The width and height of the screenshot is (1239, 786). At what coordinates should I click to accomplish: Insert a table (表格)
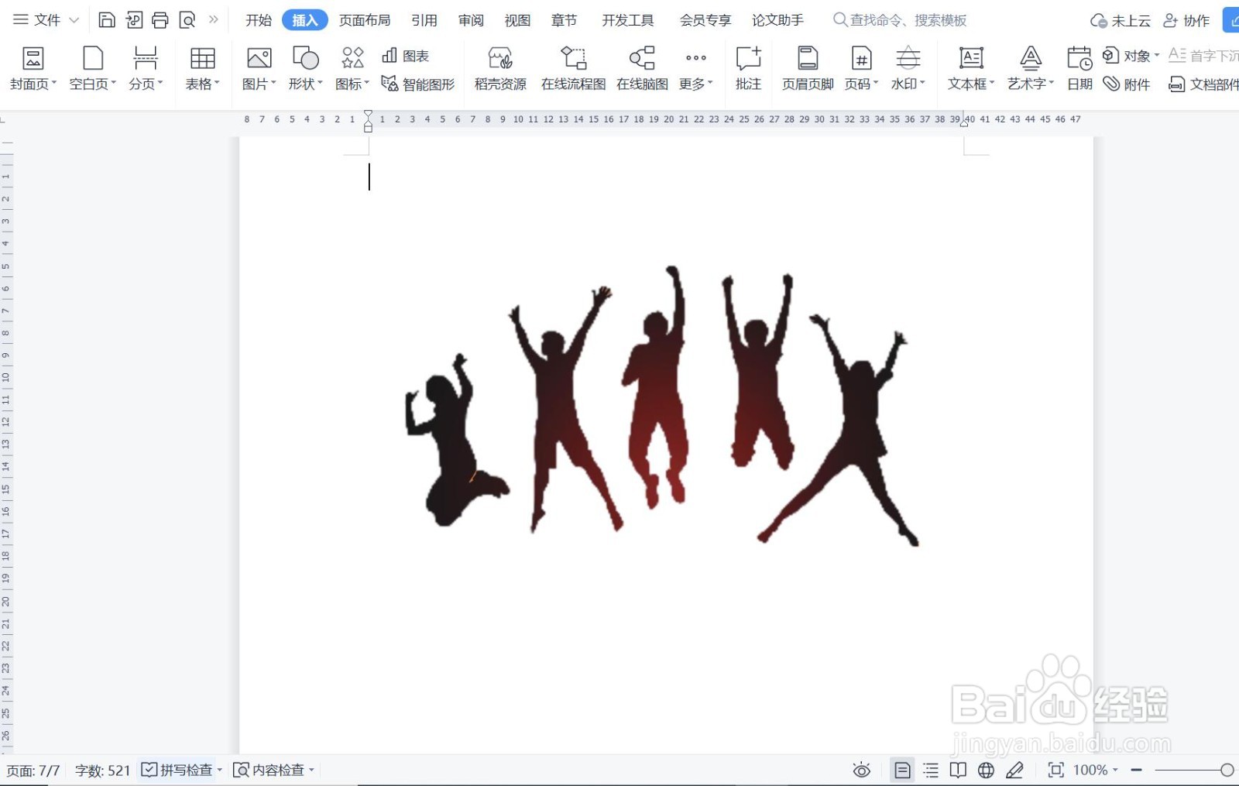[202, 68]
